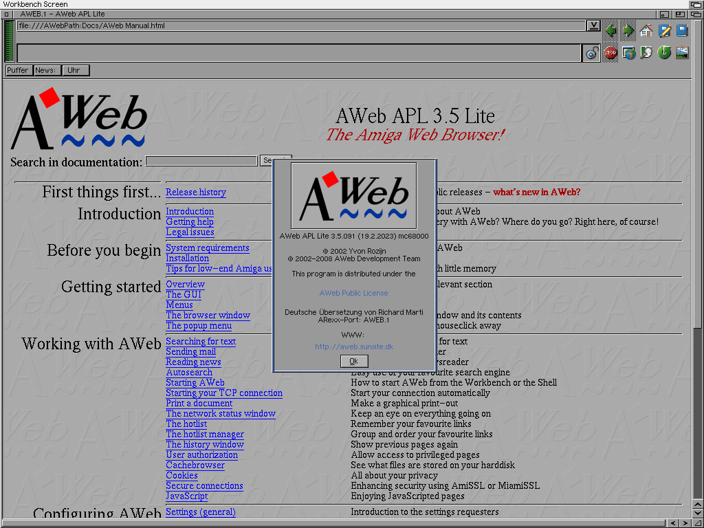Open the Legal issues link

tap(190, 232)
